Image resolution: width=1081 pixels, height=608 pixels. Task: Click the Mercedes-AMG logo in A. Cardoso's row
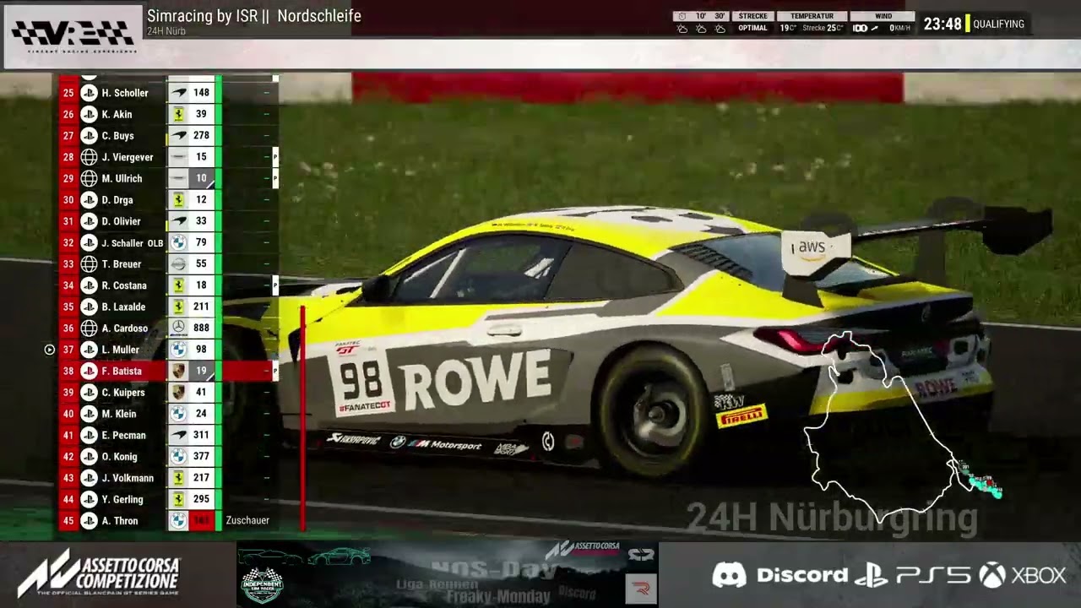point(178,328)
